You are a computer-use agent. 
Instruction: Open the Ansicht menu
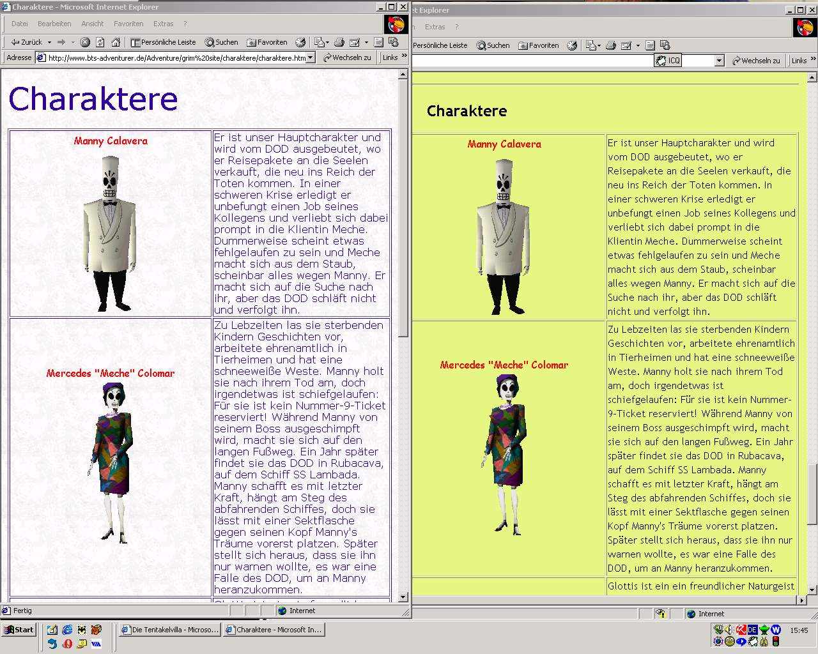click(x=92, y=24)
